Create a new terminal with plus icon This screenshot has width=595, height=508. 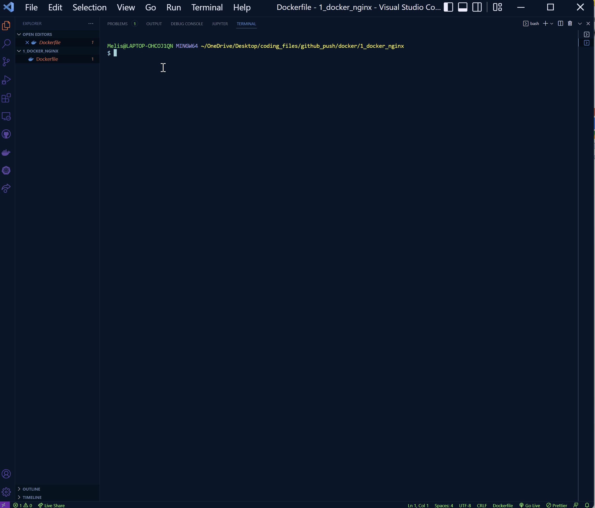tap(545, 24)
